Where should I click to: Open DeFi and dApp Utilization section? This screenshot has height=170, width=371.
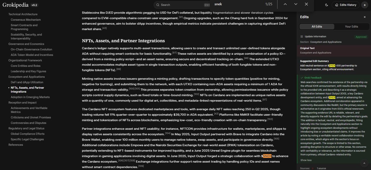pyautogui.click(x=27, y=82)
